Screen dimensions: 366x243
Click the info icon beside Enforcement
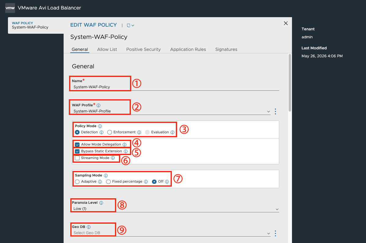139,132
